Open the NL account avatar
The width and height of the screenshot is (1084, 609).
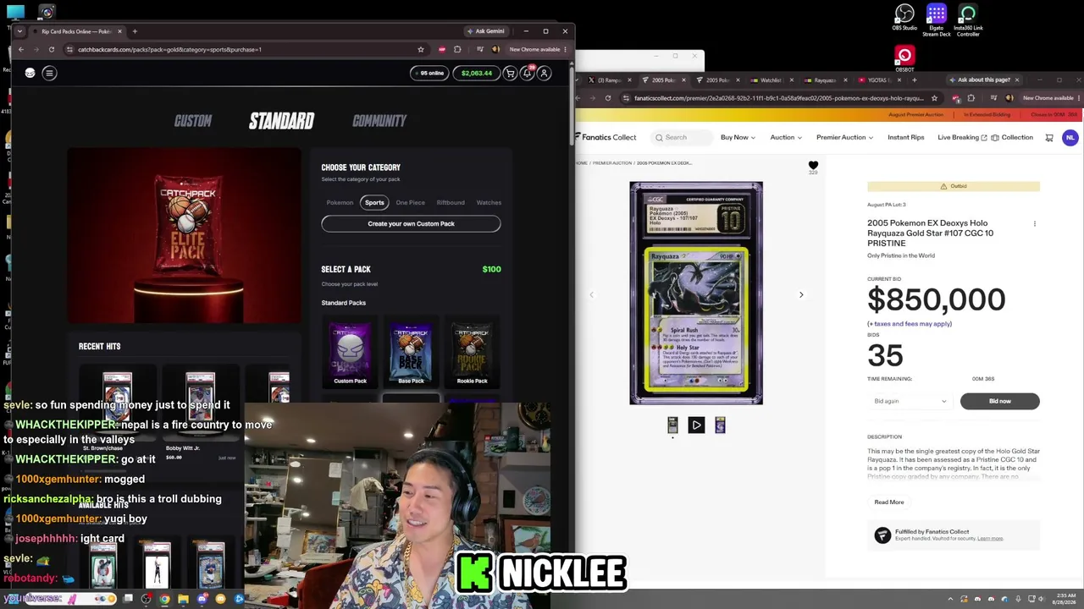pos(1070,138)
